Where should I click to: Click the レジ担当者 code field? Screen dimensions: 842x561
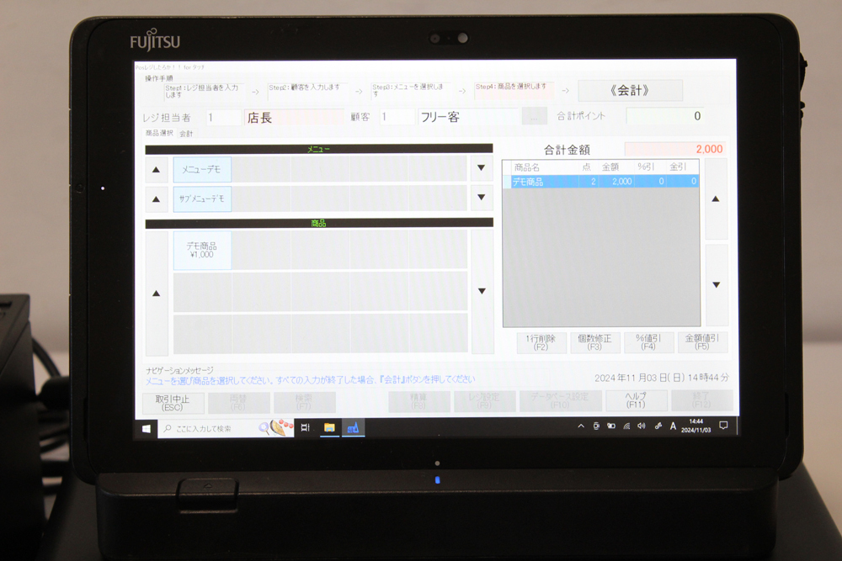[x=224, y=118]
